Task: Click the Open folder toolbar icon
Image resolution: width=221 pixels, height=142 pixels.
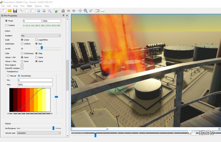Action: point(10,11)
